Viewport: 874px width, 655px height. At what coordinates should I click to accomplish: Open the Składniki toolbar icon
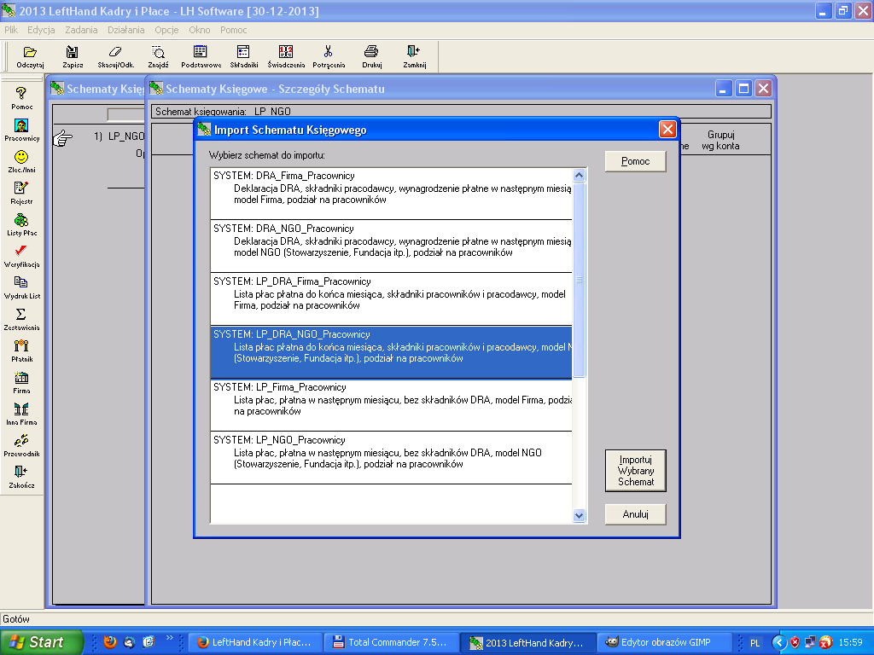[243, 57]
